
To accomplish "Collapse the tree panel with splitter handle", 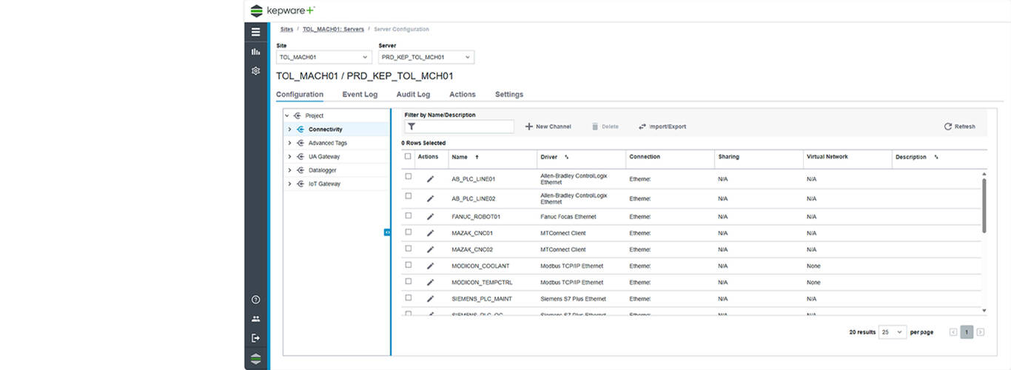I will pyautogui.click(x=387, y=232).
